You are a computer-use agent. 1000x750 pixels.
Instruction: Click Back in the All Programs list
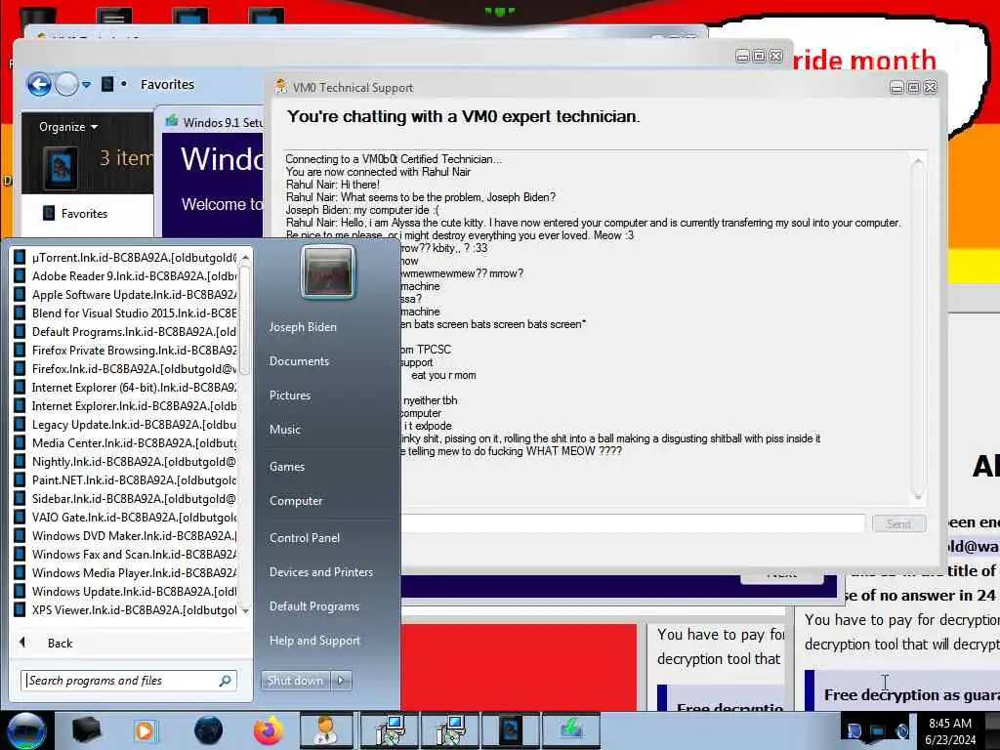tap(60, 643)
